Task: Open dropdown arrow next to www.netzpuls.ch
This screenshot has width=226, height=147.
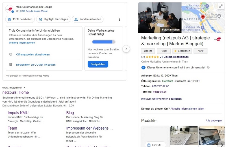Action: pyautogui.click(x=25, y=88)
